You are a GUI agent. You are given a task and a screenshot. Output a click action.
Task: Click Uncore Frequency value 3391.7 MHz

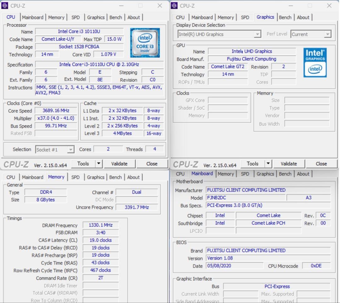click(x=137, y=207)
